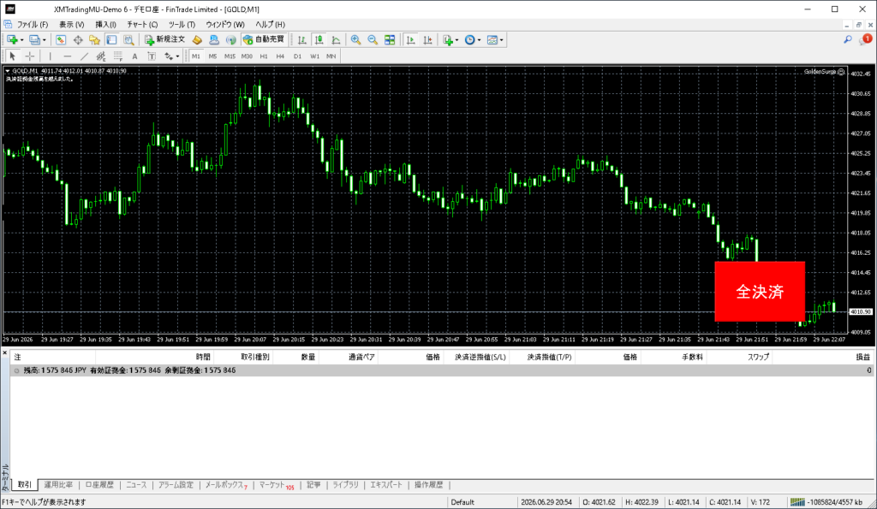Expand the profiles dropdown arrow
Screen dimensions: 877x509
45,40
